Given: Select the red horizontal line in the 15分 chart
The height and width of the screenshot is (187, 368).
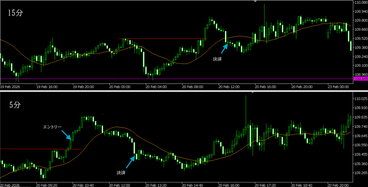Looking at the screenshot, I should [x=162, y=38].
